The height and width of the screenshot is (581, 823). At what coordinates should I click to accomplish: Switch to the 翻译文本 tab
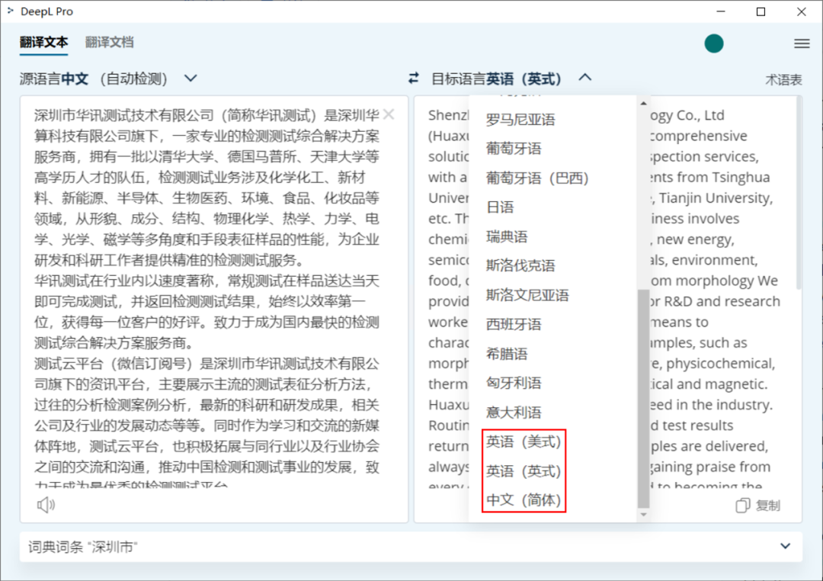[43, 42]
